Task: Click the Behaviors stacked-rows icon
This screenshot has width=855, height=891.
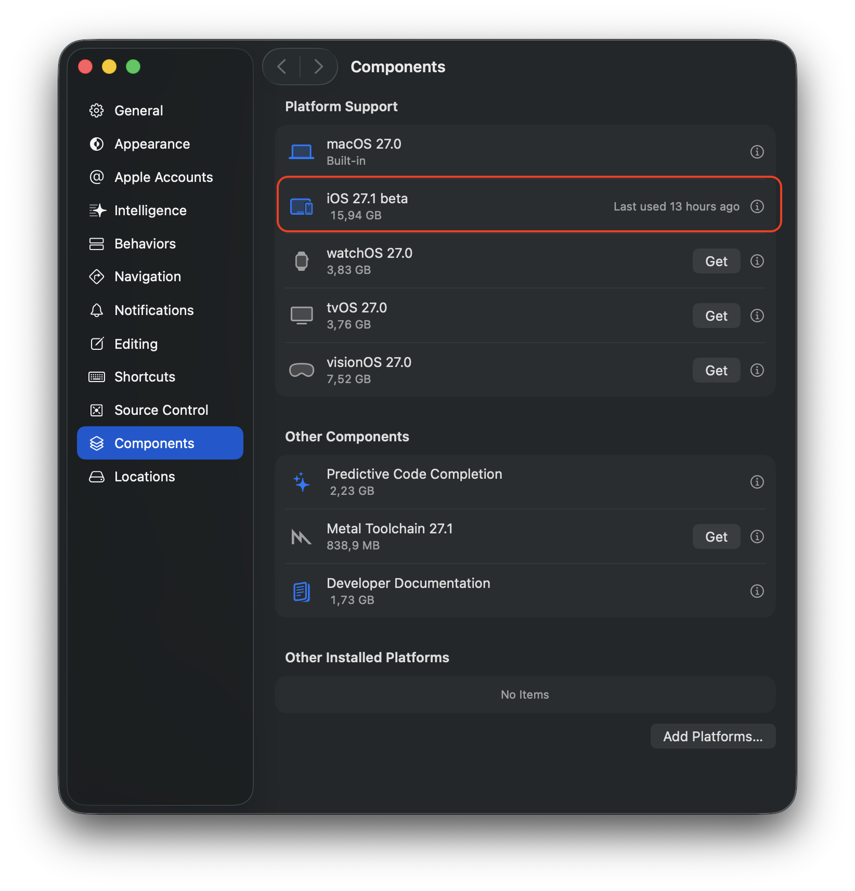Action: (x=97, y=244)
